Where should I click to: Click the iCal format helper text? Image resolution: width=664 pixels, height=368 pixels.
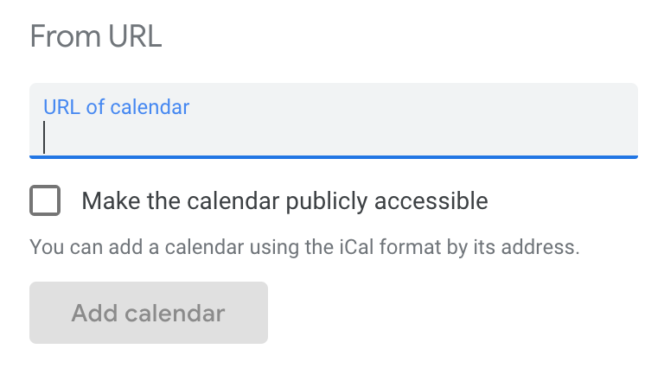[x=304, y=247]
